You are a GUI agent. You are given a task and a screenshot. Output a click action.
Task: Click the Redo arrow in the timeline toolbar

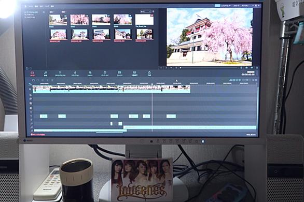(x=38, y=80)
